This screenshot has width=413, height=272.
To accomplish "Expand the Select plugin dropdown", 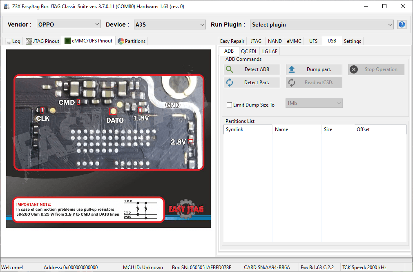I will click(x=321, y=25).
